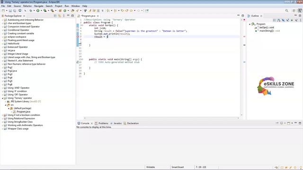This screenshot has width=303, height=170.
Task: Open the Open Console dropdown arrow
Action: [292, 123]
